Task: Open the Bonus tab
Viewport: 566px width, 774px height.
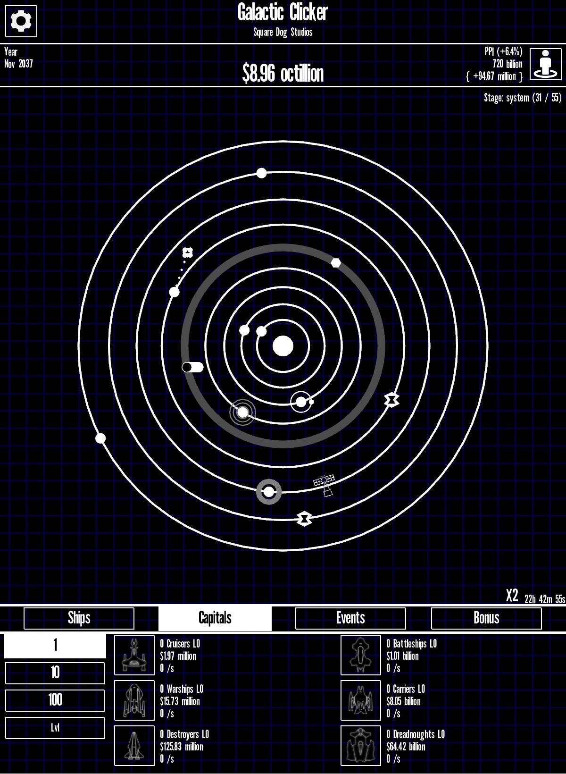Action: [x=486, y=618]
